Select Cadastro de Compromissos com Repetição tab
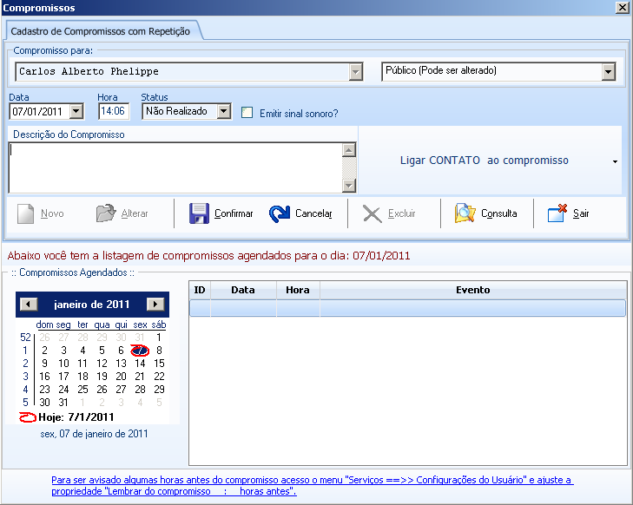This screenshot has width=633, height=505. pos(101,31)
